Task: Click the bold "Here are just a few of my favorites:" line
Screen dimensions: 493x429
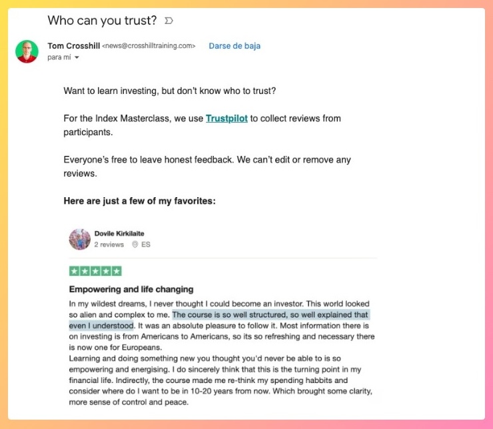Action: (x=139, y=201)
